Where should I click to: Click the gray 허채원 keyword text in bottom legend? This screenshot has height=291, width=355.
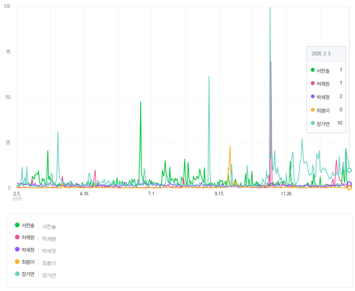tap(49, 239)
